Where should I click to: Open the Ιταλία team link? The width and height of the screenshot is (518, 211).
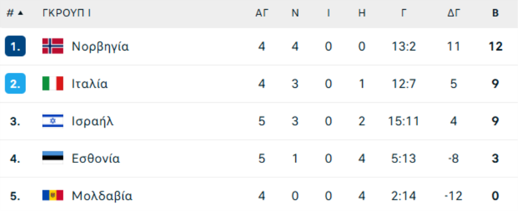[90, 84]
